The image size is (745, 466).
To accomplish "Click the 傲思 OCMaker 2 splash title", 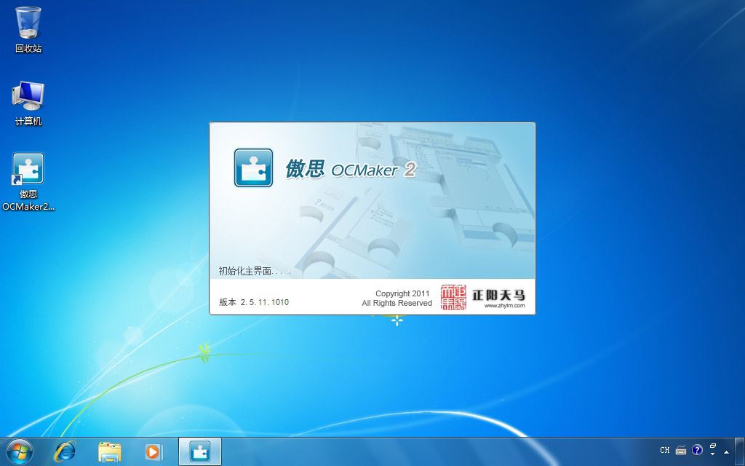I will (351, 169).
